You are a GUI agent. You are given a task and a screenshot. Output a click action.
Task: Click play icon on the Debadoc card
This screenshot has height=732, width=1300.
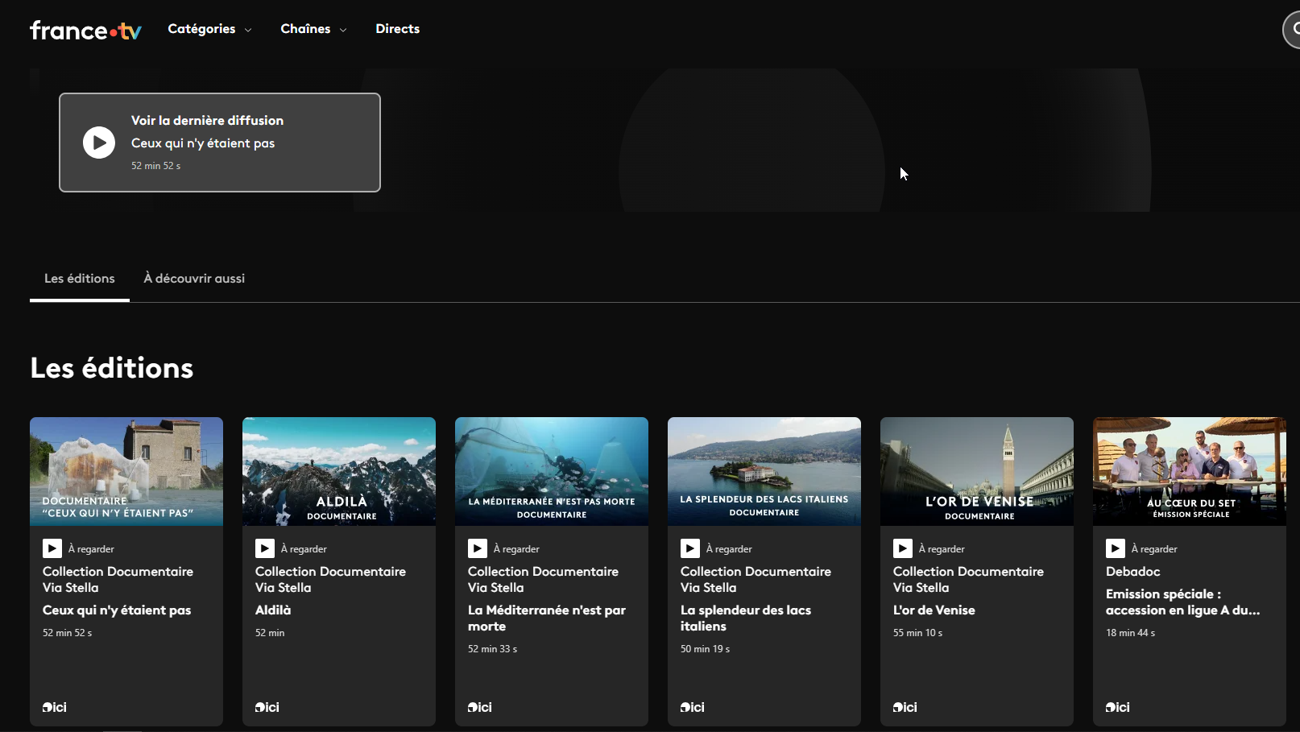(x=1116, y=548)
